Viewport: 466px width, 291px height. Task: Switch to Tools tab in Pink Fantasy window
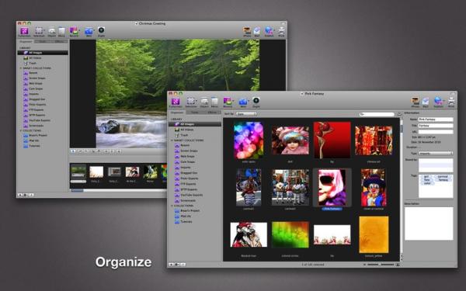click(x=195, y=113)
